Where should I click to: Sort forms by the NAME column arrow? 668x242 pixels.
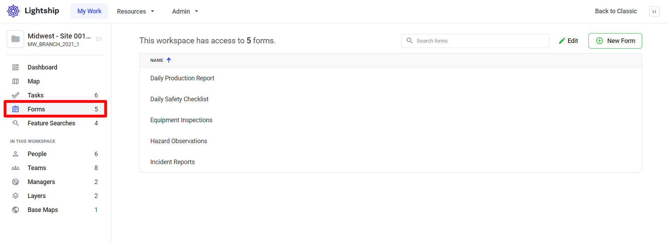coord(169,60)
